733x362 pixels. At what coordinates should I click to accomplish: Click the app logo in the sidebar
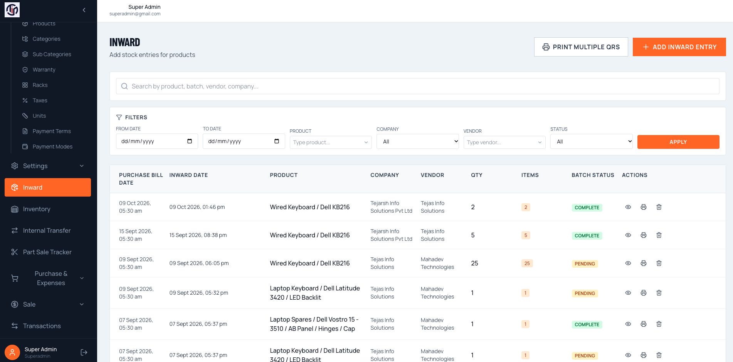point(12,10)
